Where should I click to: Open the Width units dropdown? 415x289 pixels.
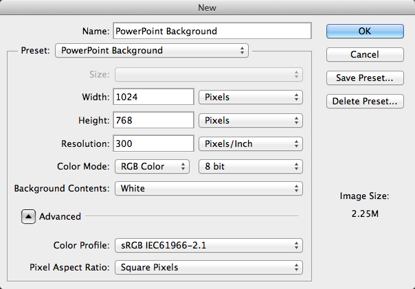point(250,97)
